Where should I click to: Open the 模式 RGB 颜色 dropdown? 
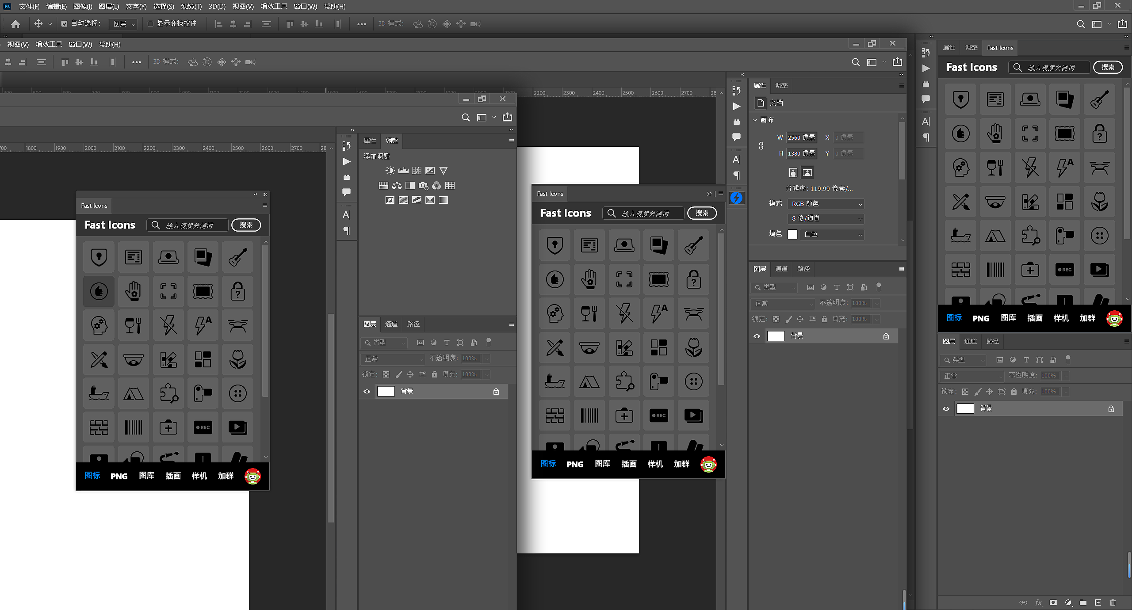[826, 204]
